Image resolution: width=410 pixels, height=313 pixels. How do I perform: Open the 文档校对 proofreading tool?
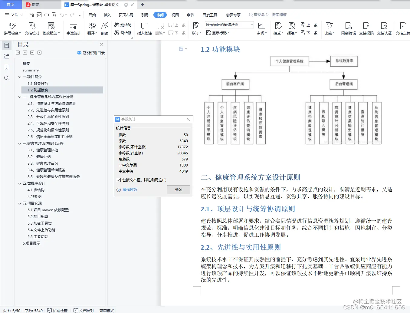coord(31,29)
